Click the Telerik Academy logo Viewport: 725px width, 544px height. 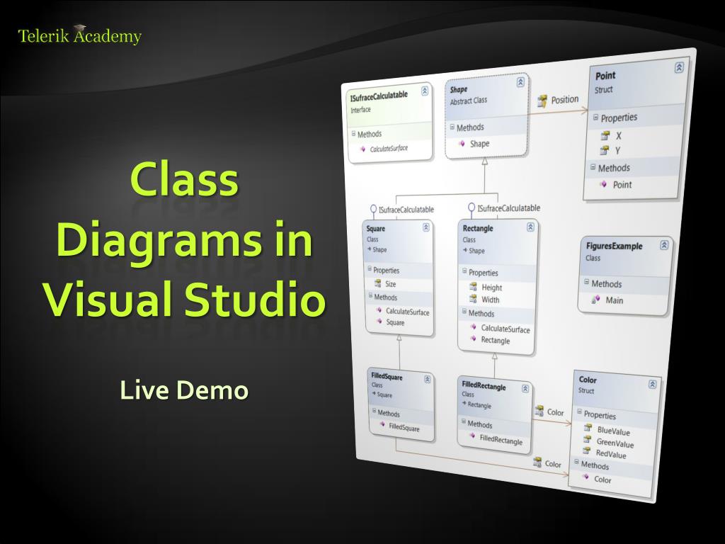pos(79,35)
